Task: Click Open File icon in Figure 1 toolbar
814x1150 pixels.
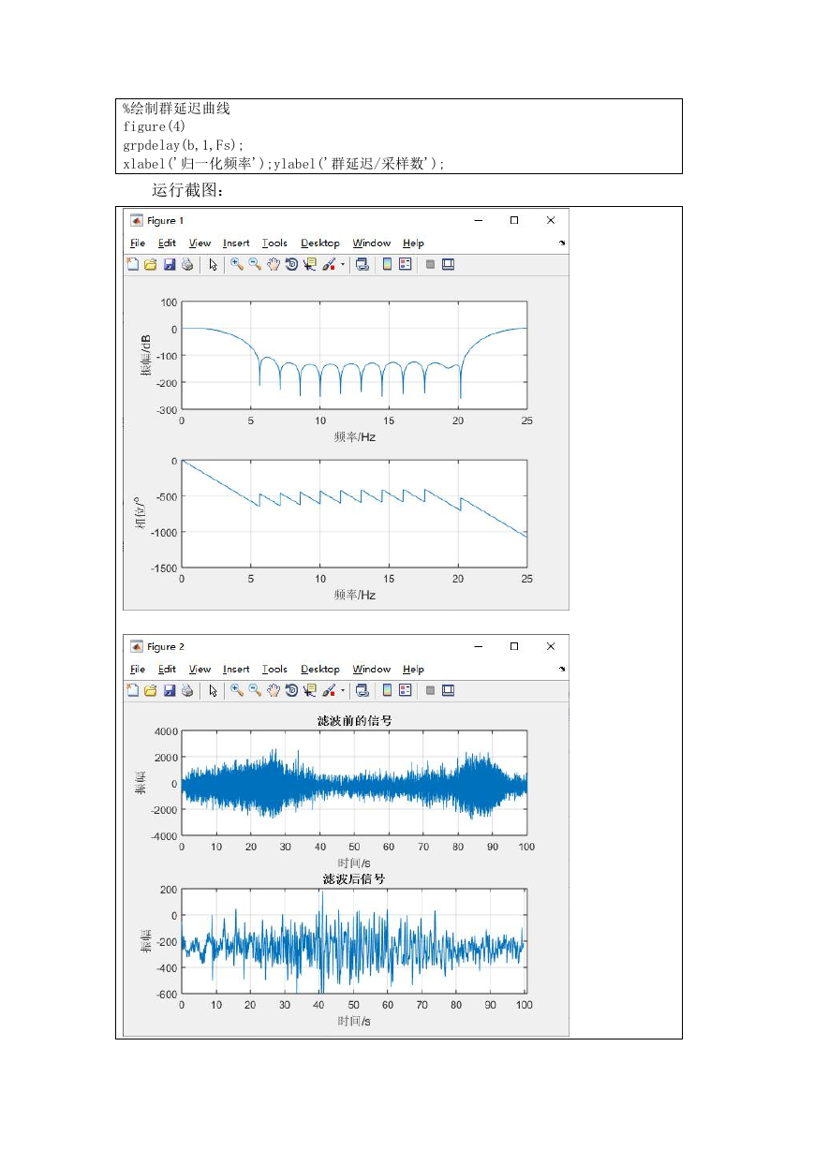Action: (150, 265)
